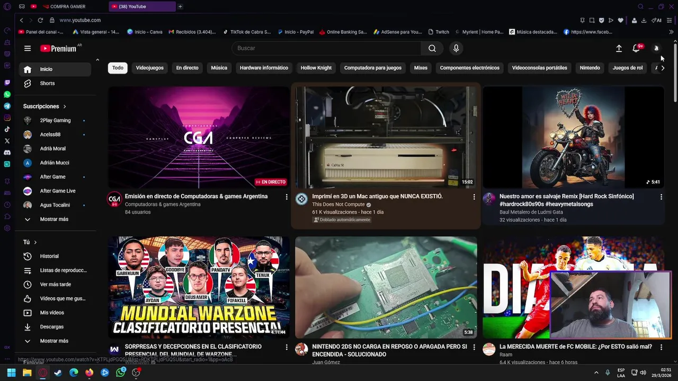Click the heart bookmark icon in the toolbar
Screen dimensions: 678x381
click(620, 20)
